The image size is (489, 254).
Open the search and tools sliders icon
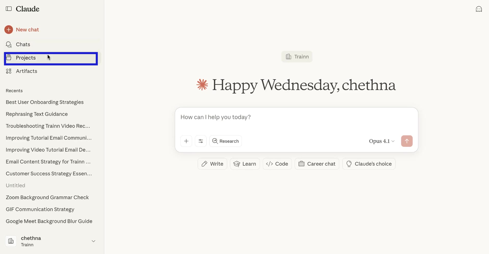point(201,141)
